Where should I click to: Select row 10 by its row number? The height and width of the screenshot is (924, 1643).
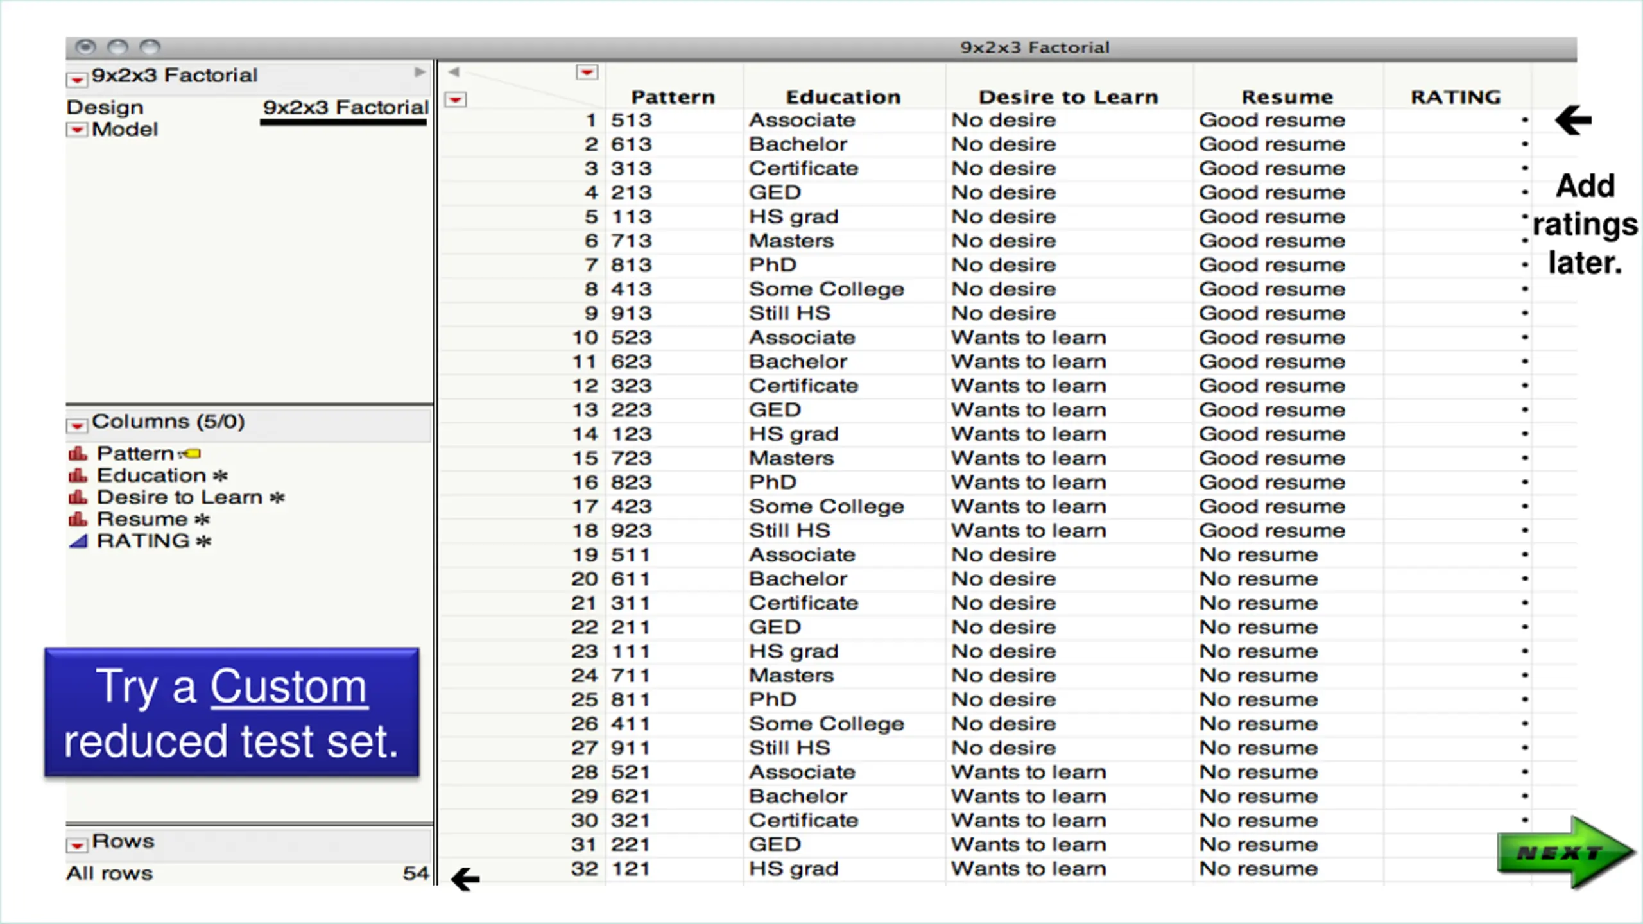tap(585, 338)
